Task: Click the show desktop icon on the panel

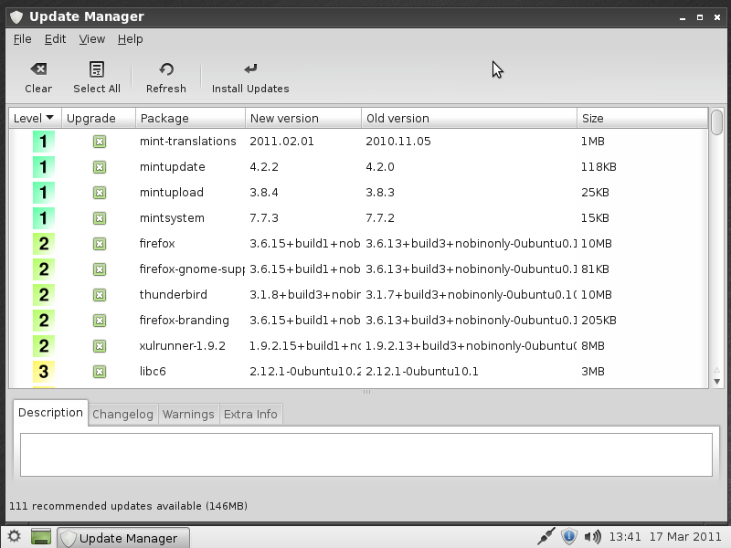Action: tap(40, 537)
